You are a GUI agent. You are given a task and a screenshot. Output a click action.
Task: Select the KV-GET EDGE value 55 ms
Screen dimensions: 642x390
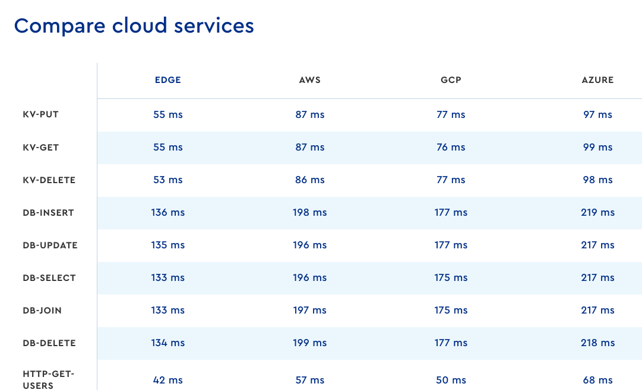[x=168, y=147]
